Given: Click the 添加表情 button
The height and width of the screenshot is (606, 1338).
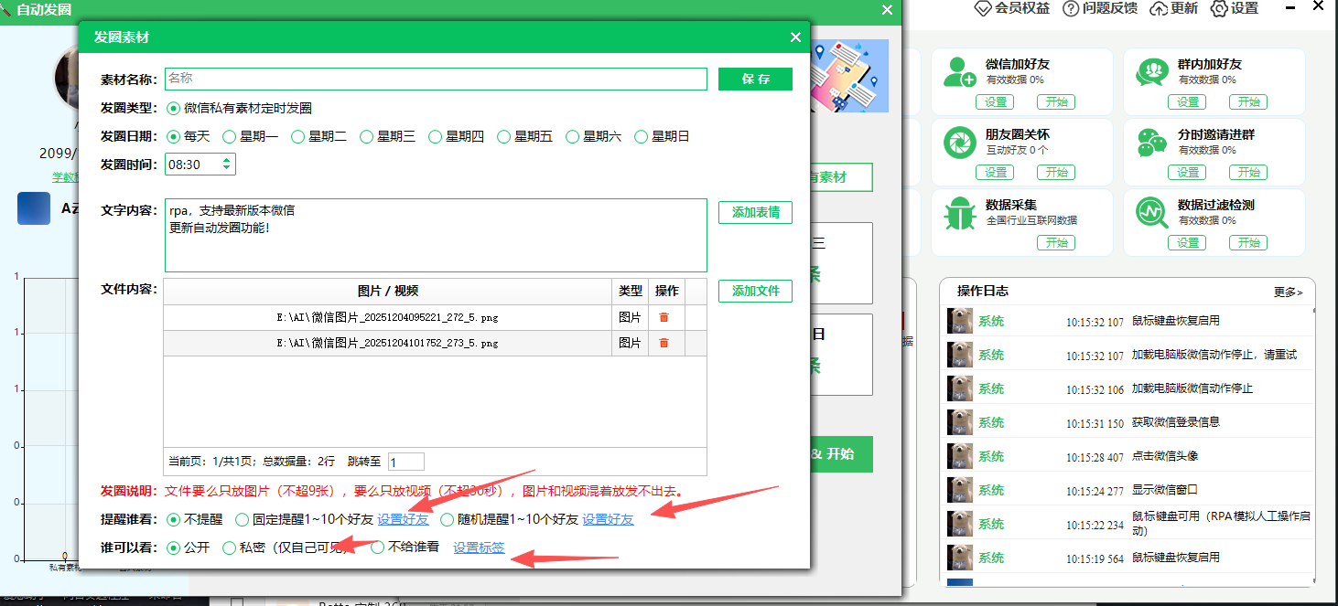Looking at the screenshot, I should pos(755,211).
